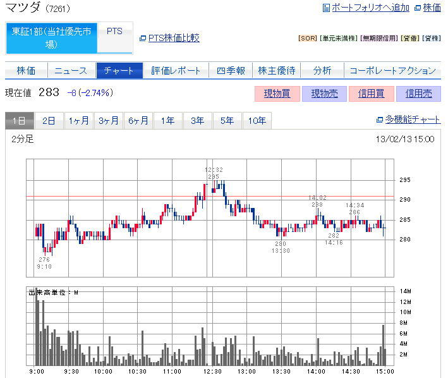The width and height of the screenshot is (448, 378).
Task: Show the 3ヶ月 chart range
Action: (x=109, y=121)
